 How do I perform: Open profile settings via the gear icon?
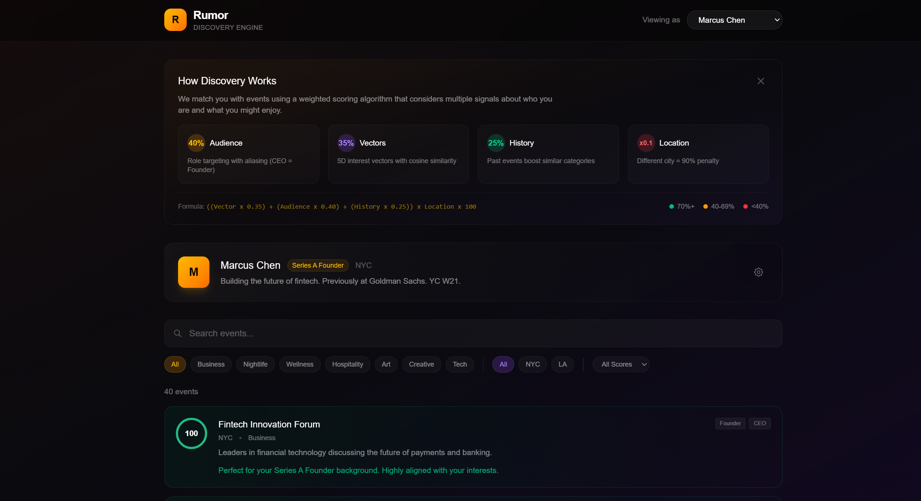point(758,272)
